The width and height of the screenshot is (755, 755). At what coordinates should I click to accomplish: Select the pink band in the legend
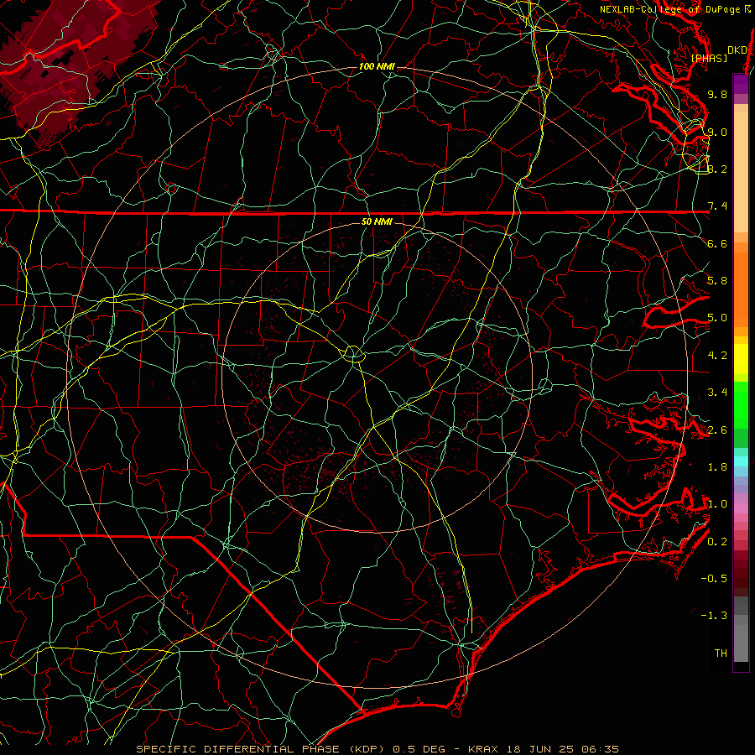741,508
